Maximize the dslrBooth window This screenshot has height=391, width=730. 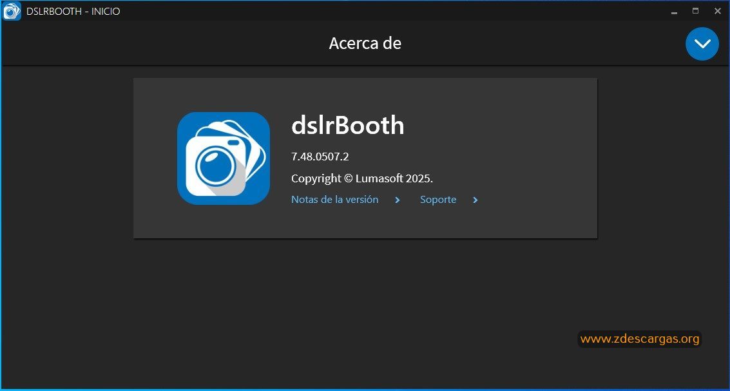(x=696, y=11)
